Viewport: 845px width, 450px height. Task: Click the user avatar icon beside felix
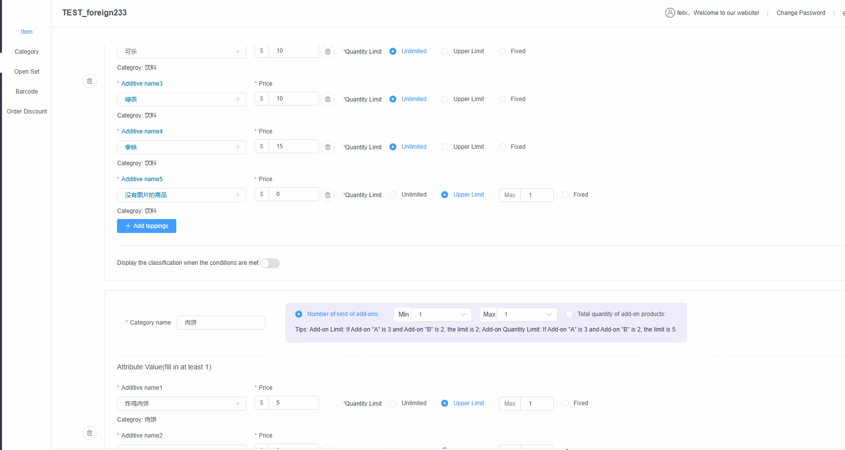click(670, 13)
